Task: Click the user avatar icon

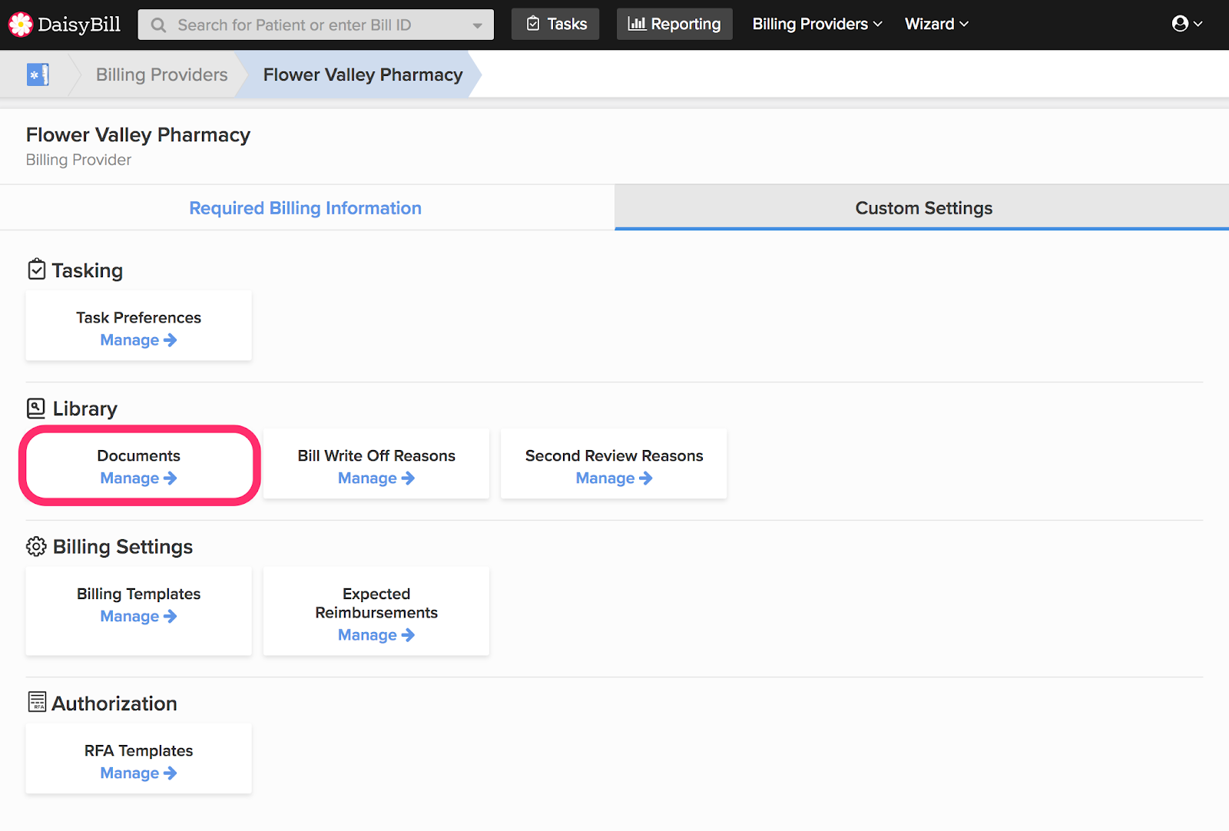Action: 1180,24
